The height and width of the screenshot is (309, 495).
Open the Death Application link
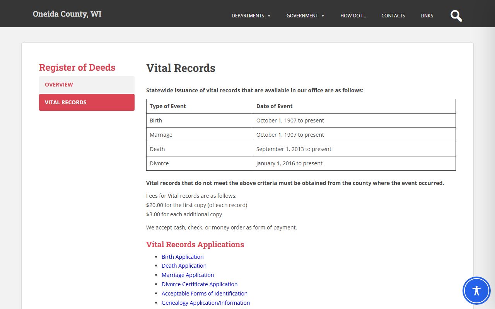184,266
